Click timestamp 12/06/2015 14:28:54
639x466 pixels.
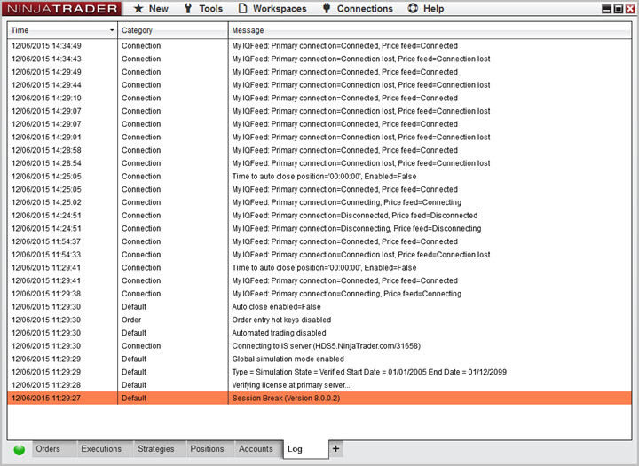(46, 163)
